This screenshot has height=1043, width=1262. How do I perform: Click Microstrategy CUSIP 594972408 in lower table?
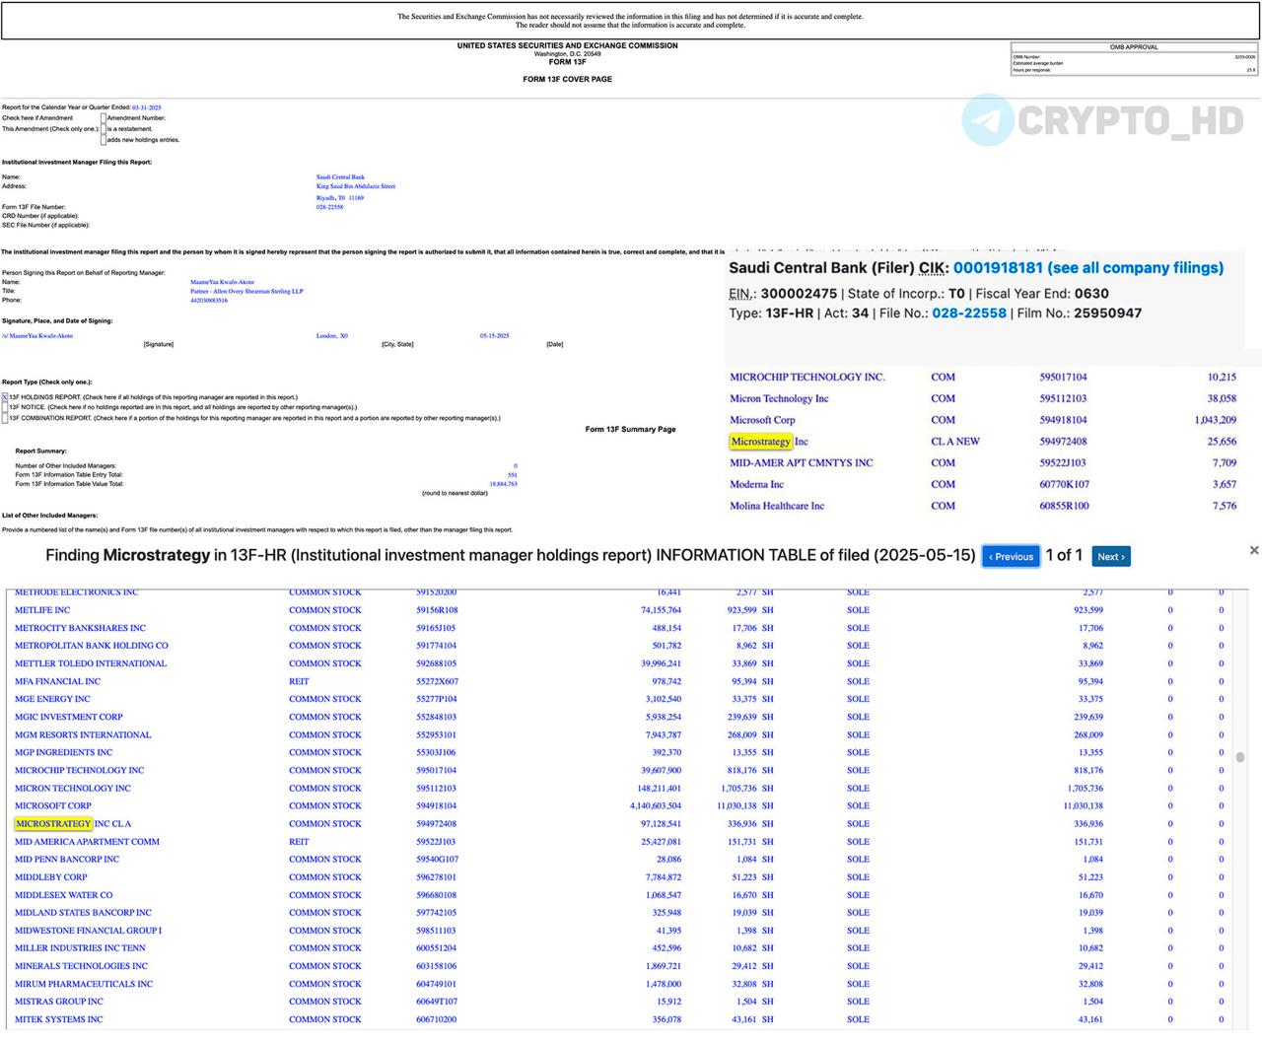point(437,824)
